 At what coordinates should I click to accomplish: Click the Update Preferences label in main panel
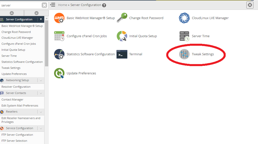point(81,73)
